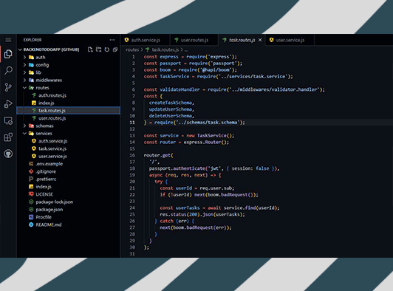Click the Collapse Folders icon in Explorer
The width and height of the screenshot is (393, 291).
[115, 49]
